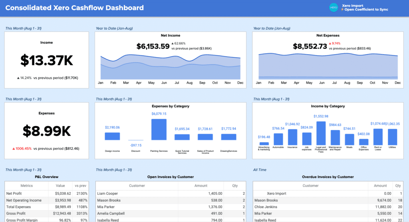Select Xero Import row in Overdue Invoices
409x222 pixels.
(276, 194)
